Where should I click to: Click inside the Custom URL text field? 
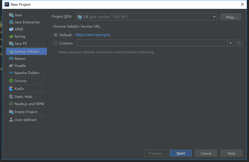click(152, 43)
